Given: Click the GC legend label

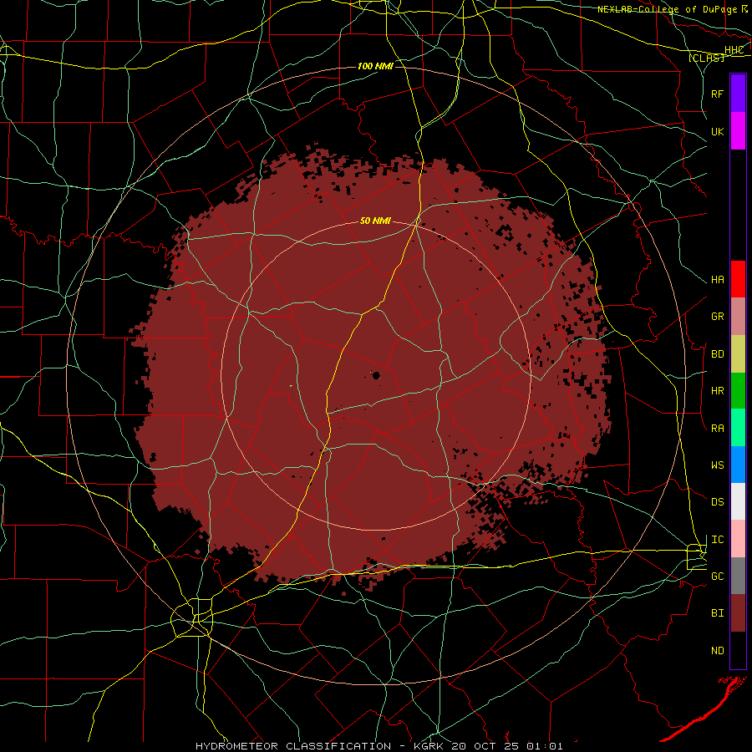Looking at the screenshot, I should 718,577.
